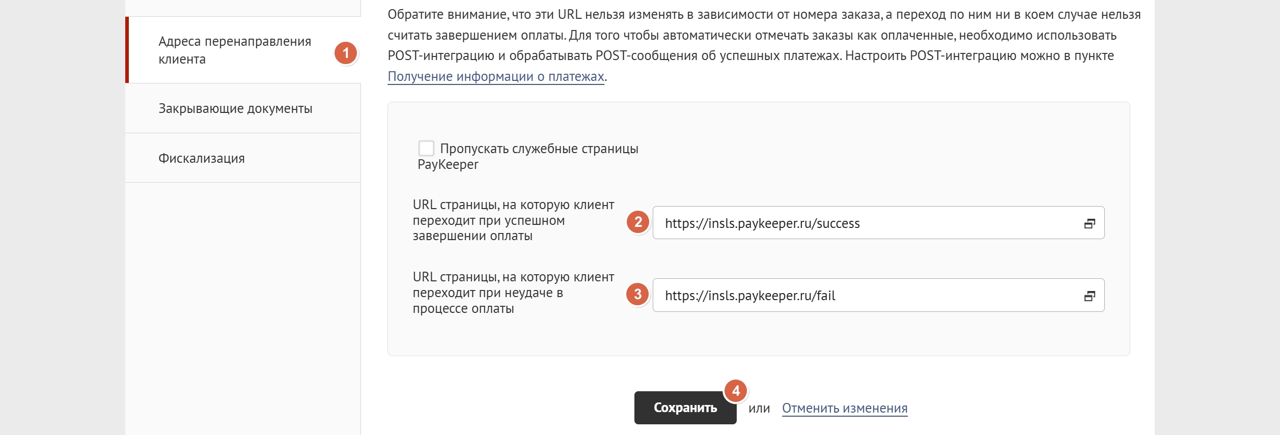The width and height of the screenshot is (1280, 435).
Task: Click the empty sidebar item above 'Адреса перенаправления'
Action: 243,8
